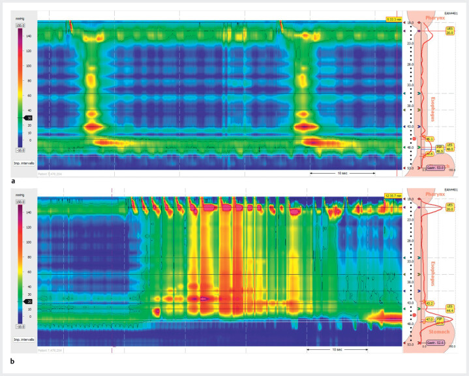
Task: Click the red gastric arrow marker at 53.0 in panel a
Action: click(419, 168)
